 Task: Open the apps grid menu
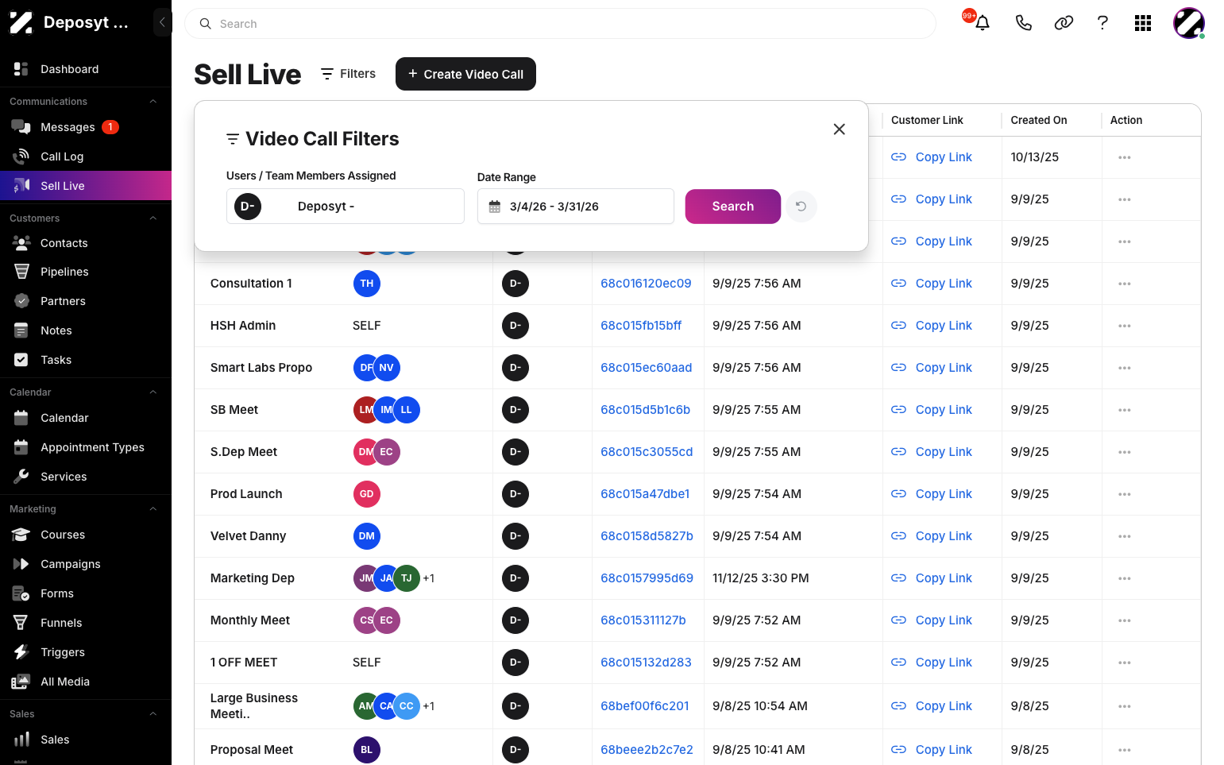coord(1143,23)
